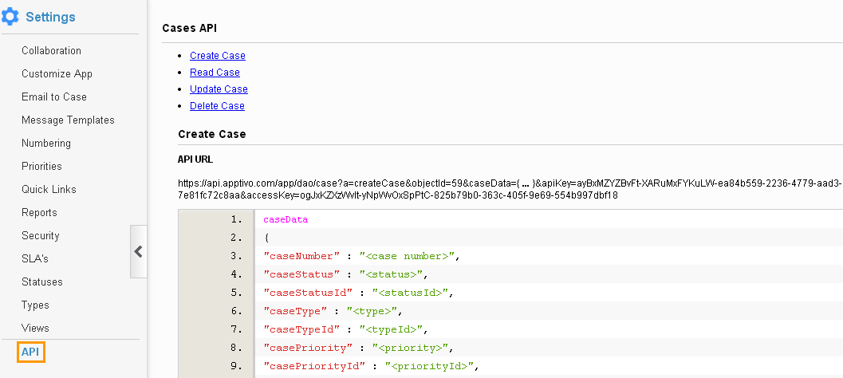Viewport: 843px width, 378px height.
Task: Click the "caseTypeId" code line
Action: point(345,329)
